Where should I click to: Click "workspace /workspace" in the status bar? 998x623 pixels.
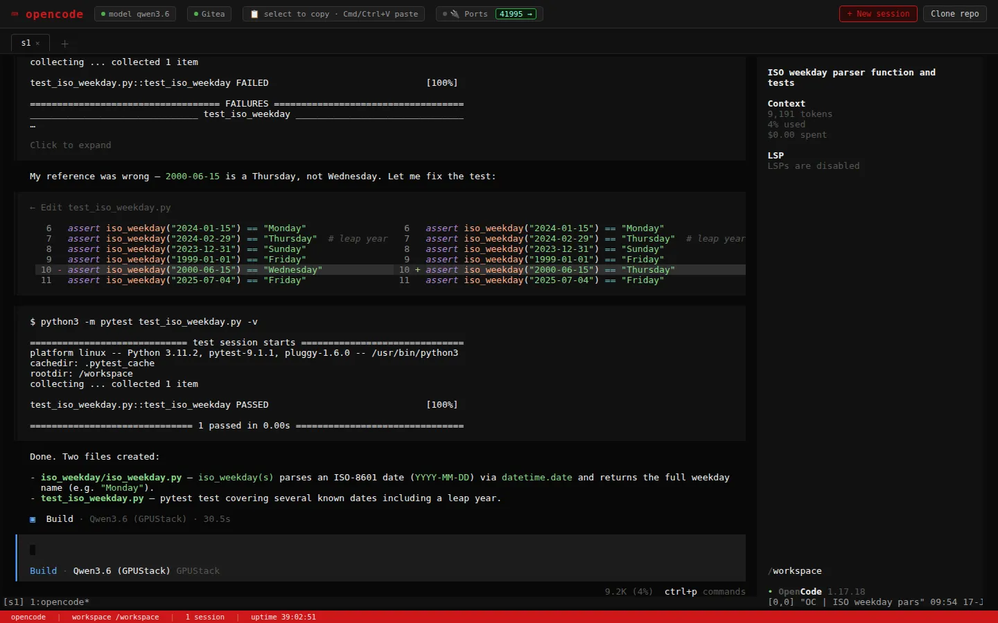(115, 617)
